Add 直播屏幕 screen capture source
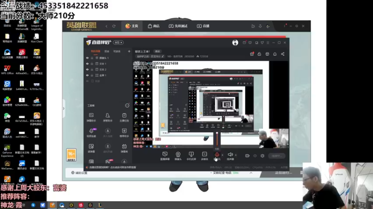Image resolution: width=373 pixels, height=209 pixels. [165, 156]
